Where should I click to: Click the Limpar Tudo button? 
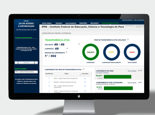tap(26, 63)
